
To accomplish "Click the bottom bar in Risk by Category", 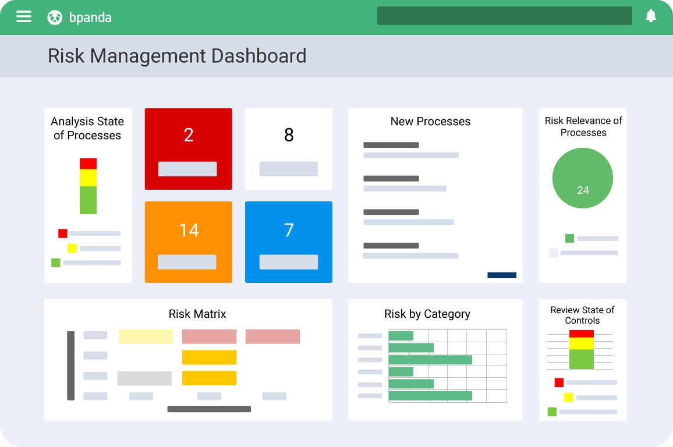I will click(x=430, y=396).
